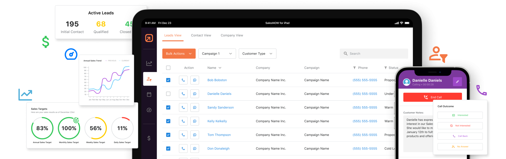Call Bob Bobston with phone icon
Viewport: 506px width, 159px height.
[x=183, y=80]
